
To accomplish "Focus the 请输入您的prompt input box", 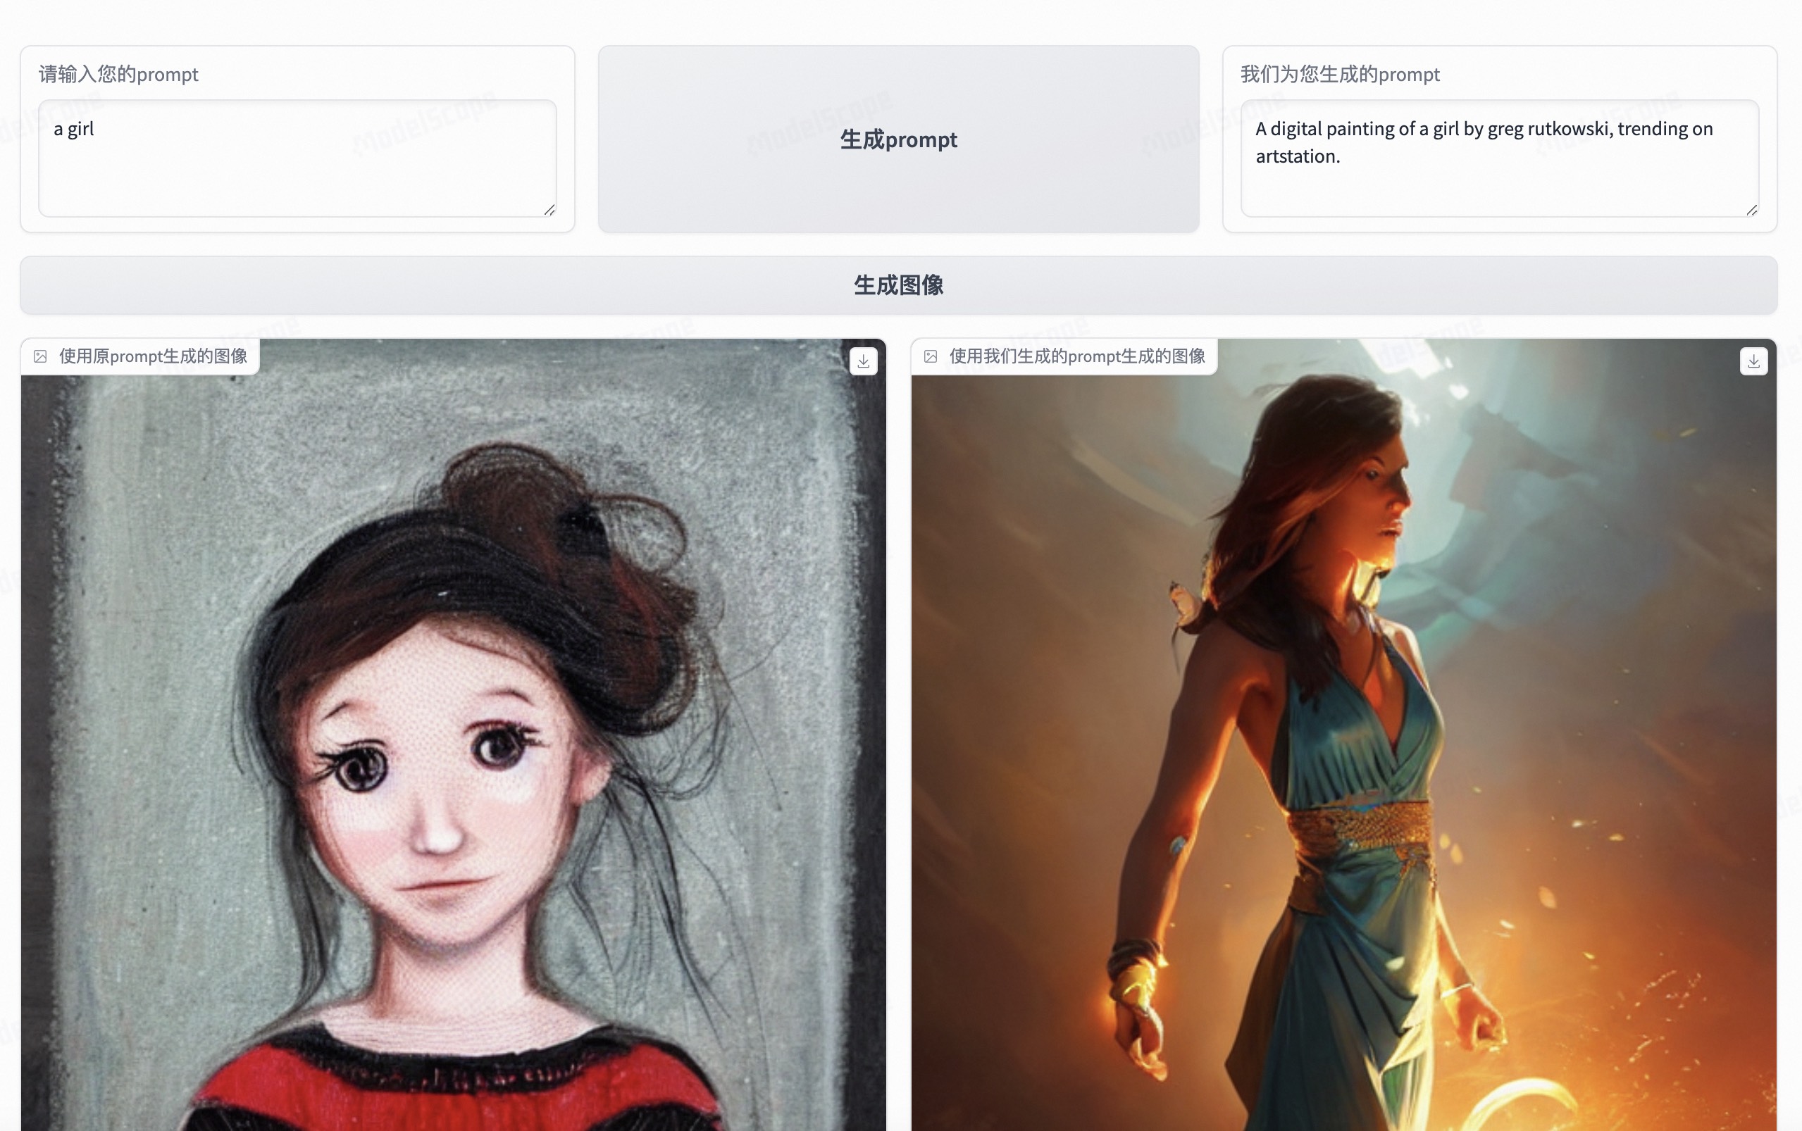I will tap(297, 172).
